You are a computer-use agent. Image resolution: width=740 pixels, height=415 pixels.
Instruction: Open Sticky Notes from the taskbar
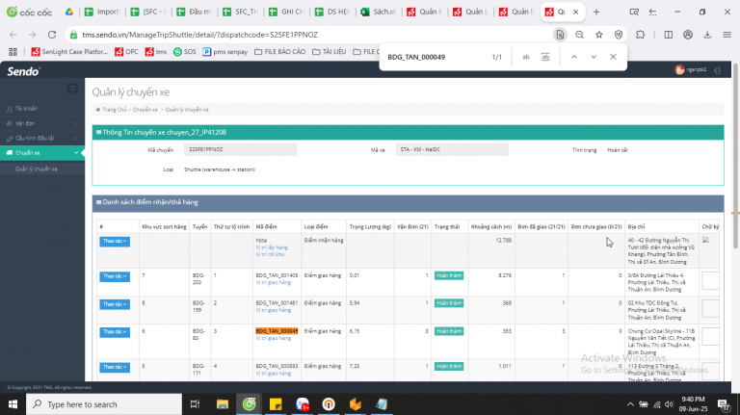click(x=276, y=404)
